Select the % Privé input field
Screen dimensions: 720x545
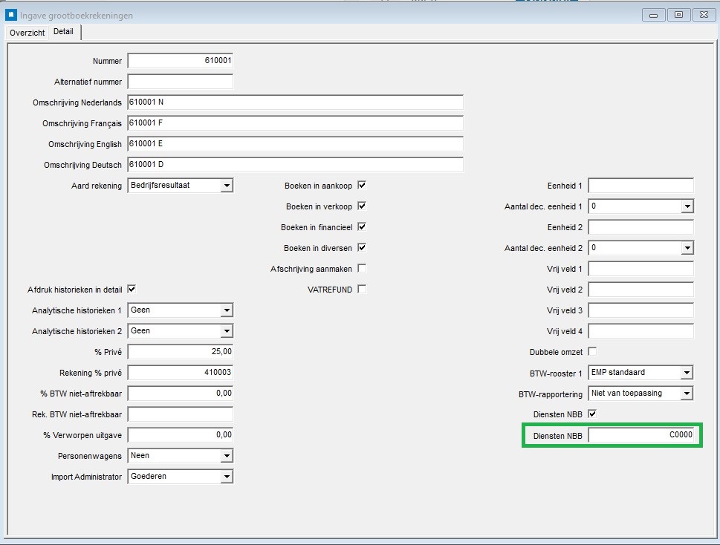tap(180, 352)
